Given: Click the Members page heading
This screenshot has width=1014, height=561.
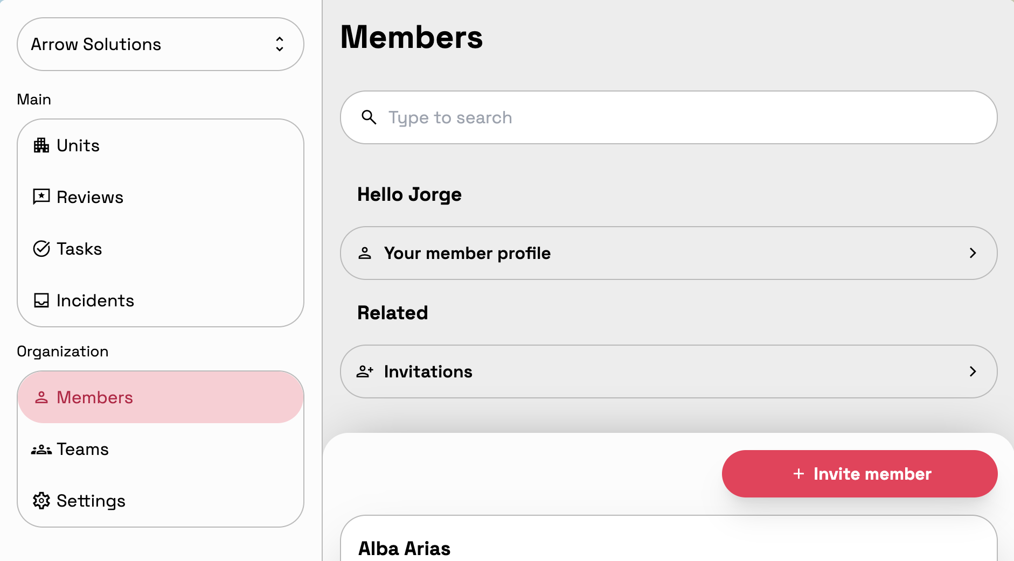Looking at the screenshot, I should click(412, 37).
